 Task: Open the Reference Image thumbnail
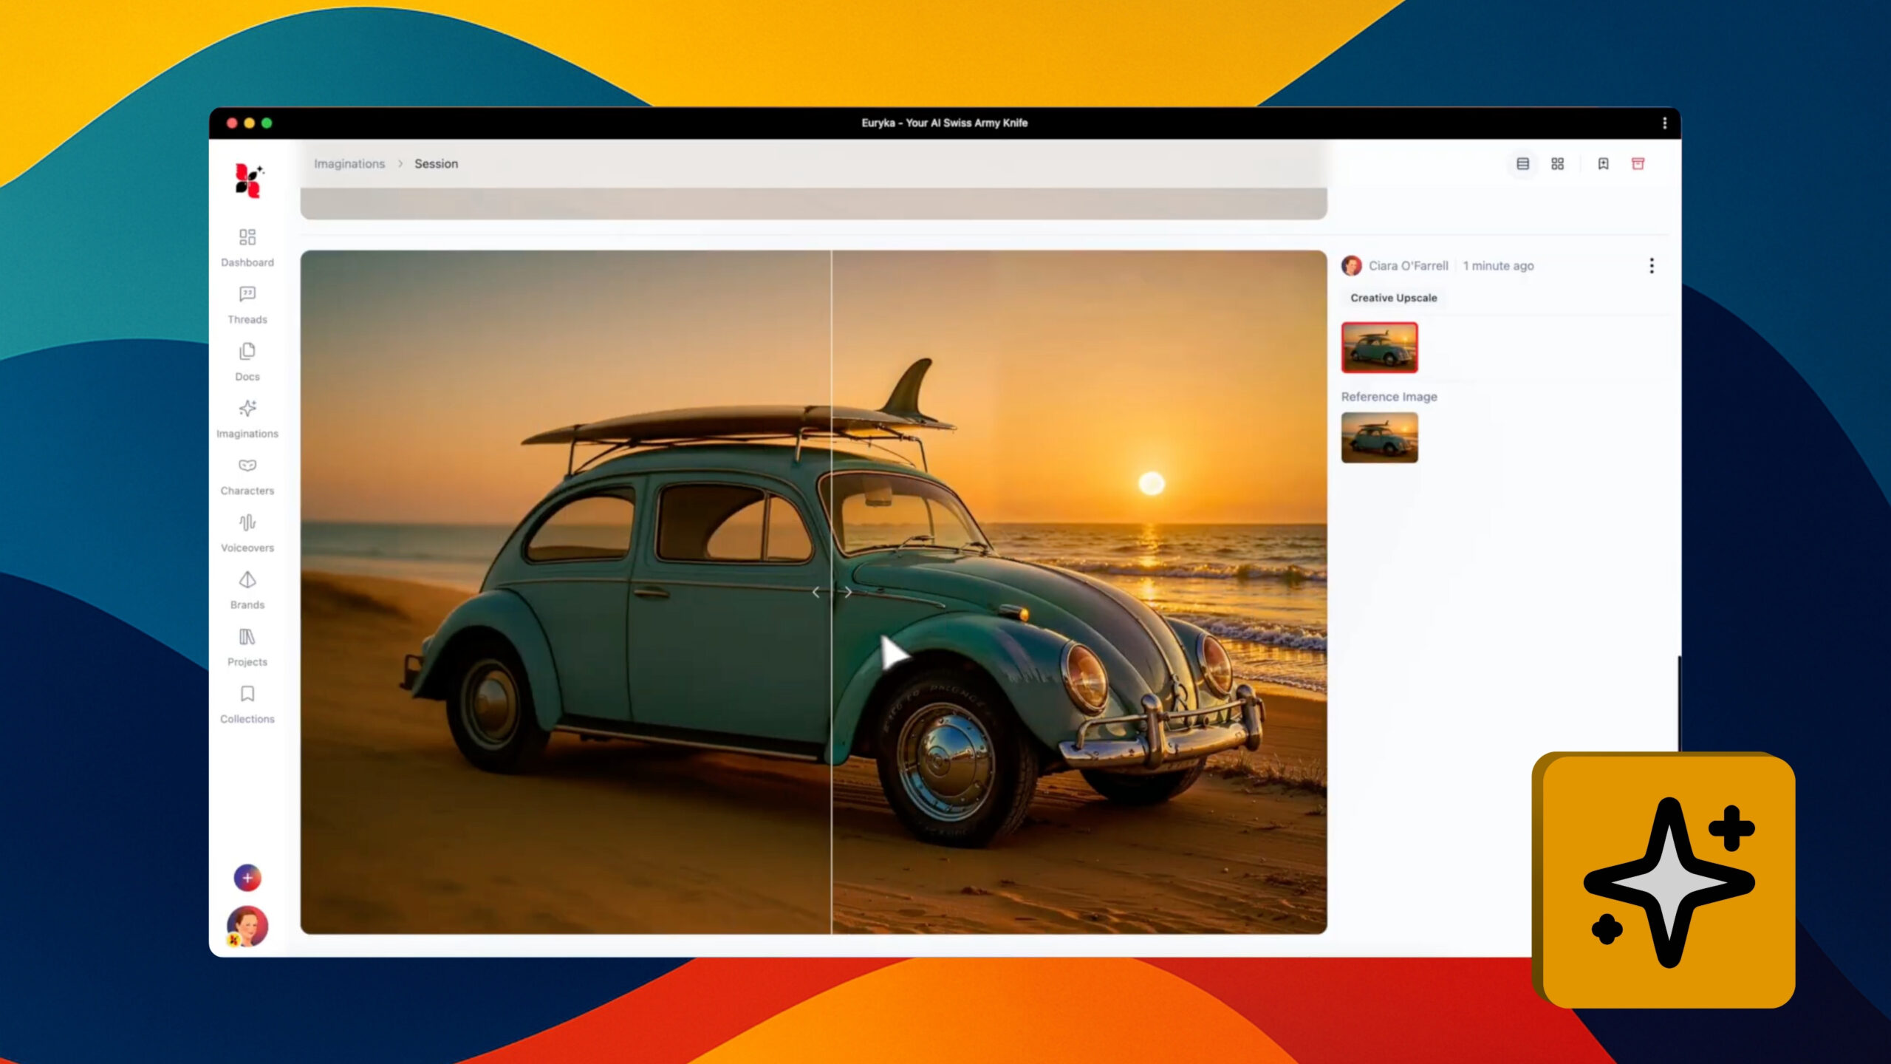1379,437
